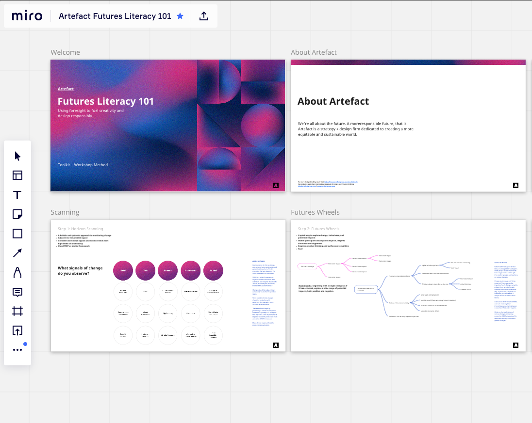This screenshot has height=423, width=532.
Task: Select the Welcome frame title
Action: [66, 52]
